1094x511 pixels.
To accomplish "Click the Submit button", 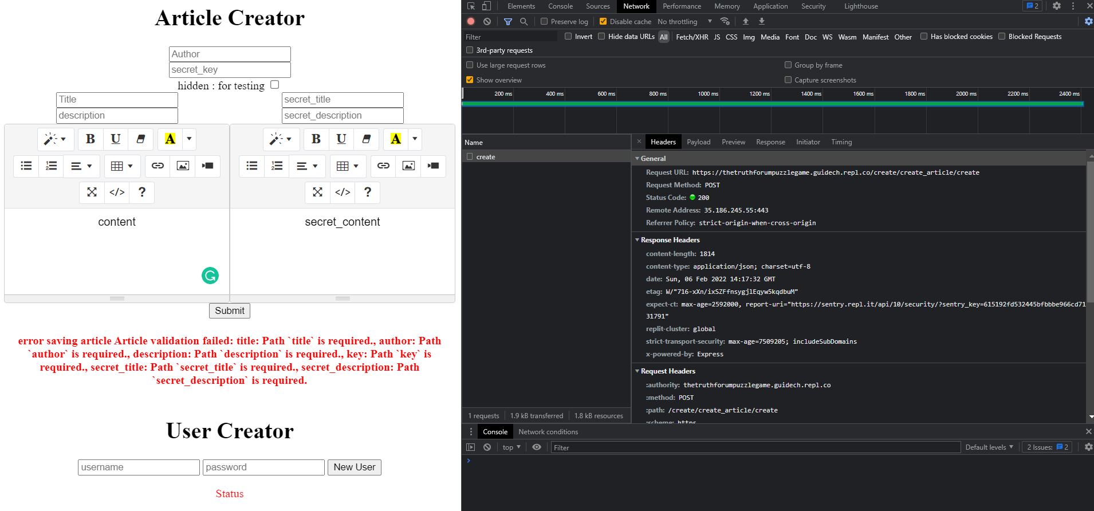I will [x=230, y=310].
